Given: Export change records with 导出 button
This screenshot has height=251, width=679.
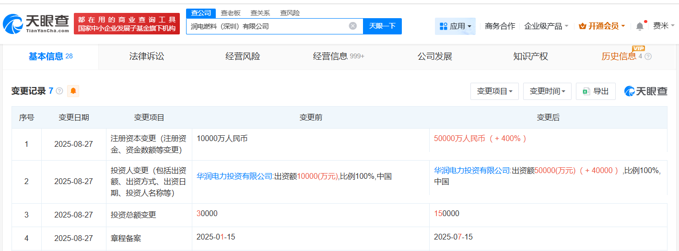Looking at the screenshot, I should (x=596, y=91).
